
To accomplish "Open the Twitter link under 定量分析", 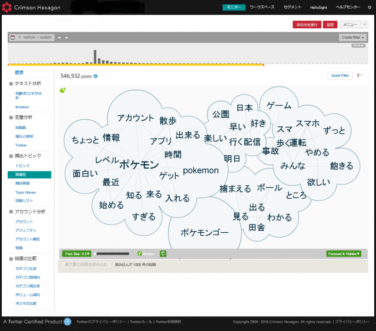I will click(21, 145).
